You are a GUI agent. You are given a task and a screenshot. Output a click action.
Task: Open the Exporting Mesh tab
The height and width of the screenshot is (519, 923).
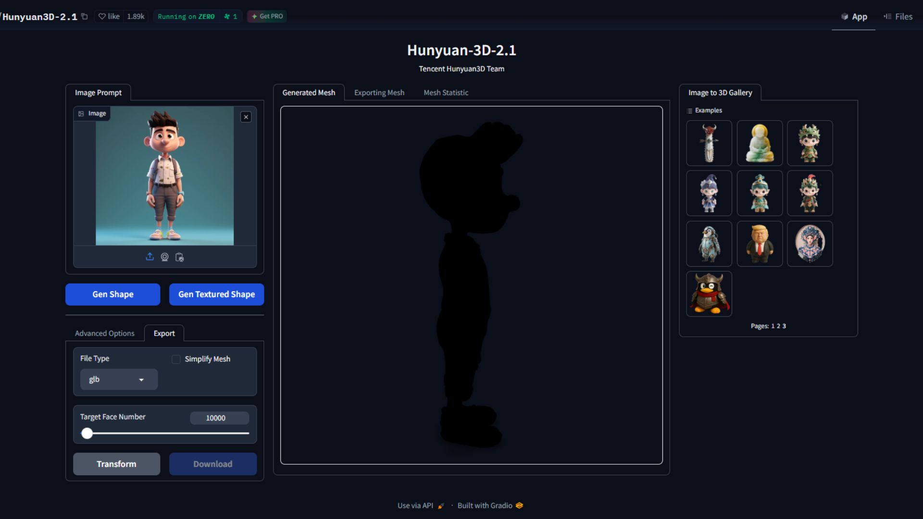pos(379,93)
